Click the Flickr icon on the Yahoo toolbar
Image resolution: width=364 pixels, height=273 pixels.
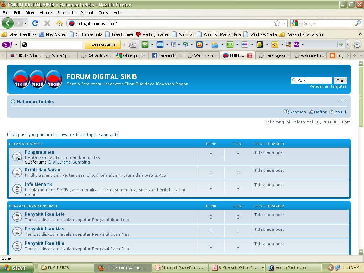pos(245,45)
